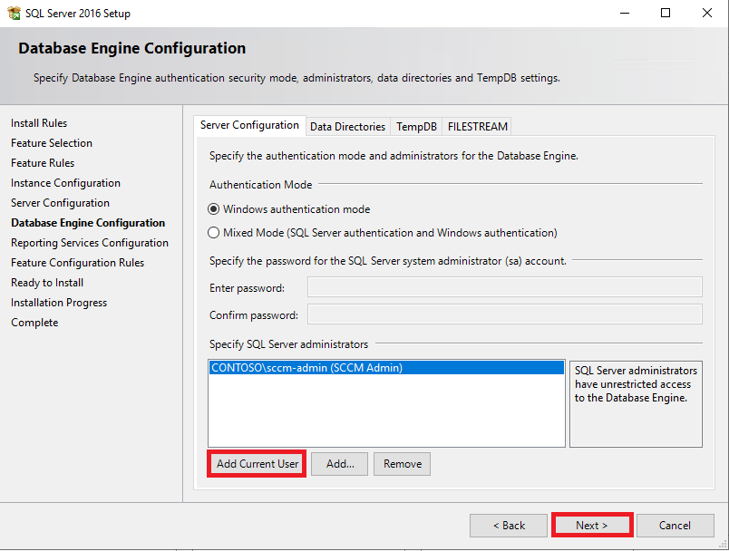Open the Data Directories tab

coord(348,126)
